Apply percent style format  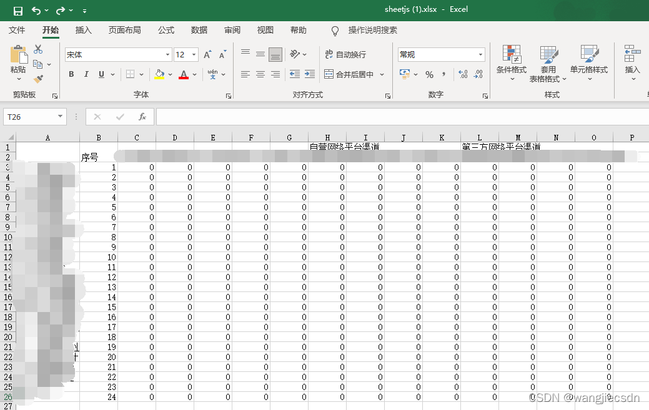(429, 75)
